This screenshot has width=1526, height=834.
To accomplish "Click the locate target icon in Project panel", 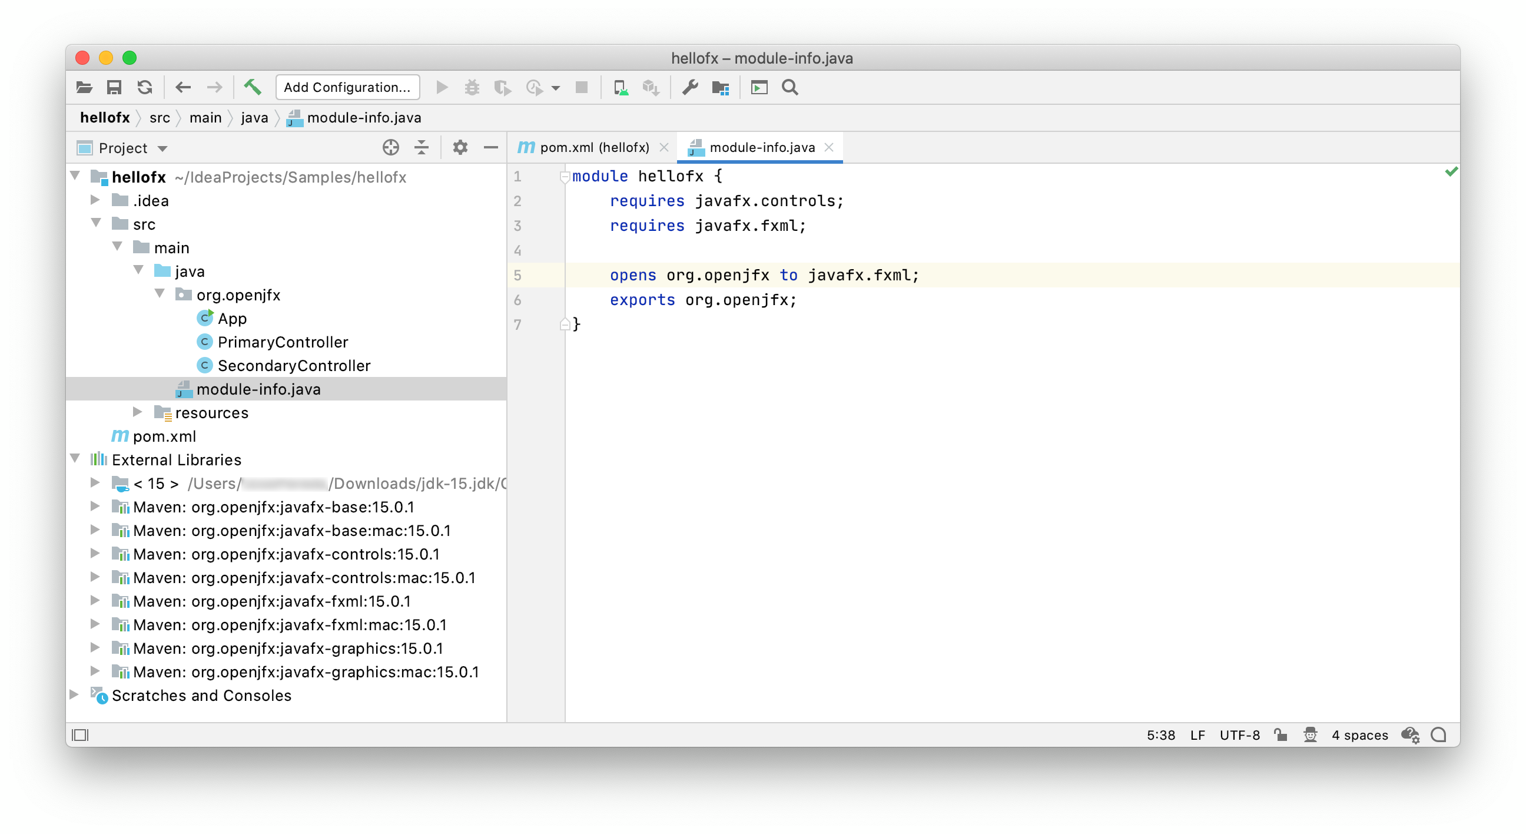I will pos(390,147).
